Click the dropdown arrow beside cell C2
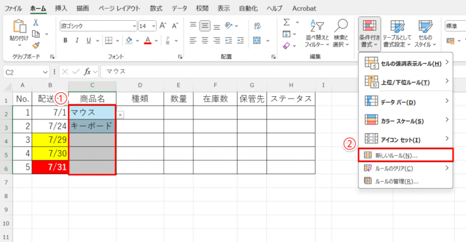The width and height of the screenshot is (466, 242). 120,114
